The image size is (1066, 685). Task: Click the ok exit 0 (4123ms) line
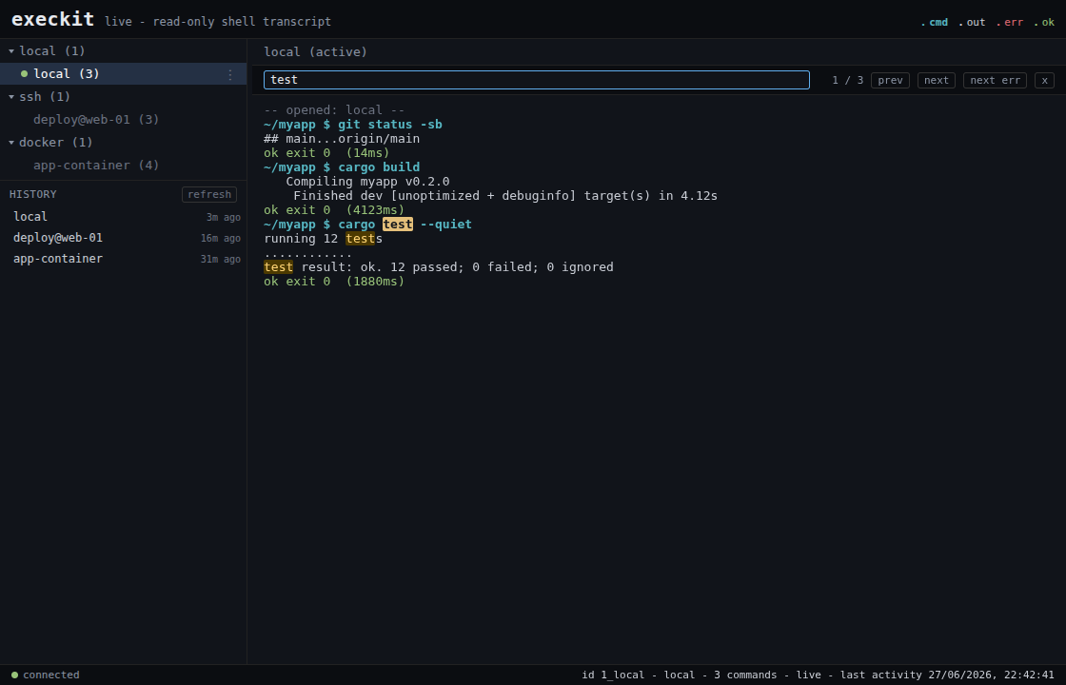point(334,210)
